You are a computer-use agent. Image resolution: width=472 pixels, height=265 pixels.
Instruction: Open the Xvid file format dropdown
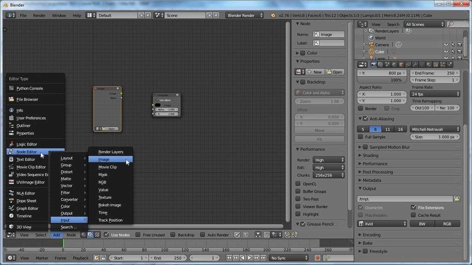(382, 224)
